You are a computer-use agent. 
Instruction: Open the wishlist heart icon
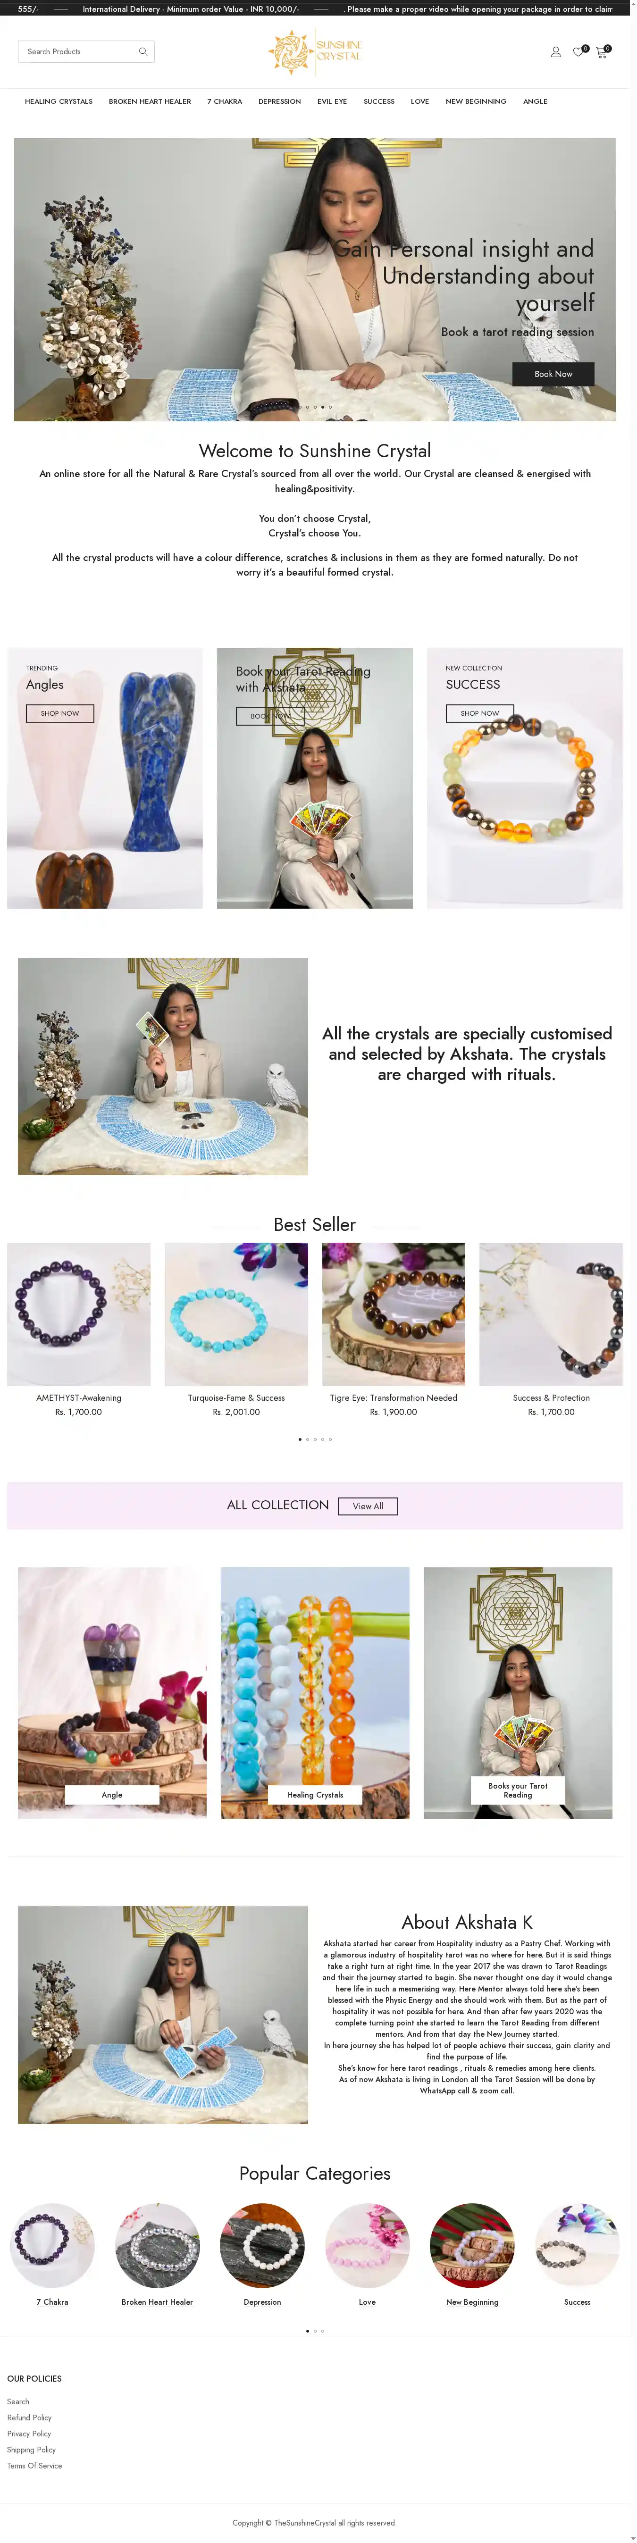[579, 51]
